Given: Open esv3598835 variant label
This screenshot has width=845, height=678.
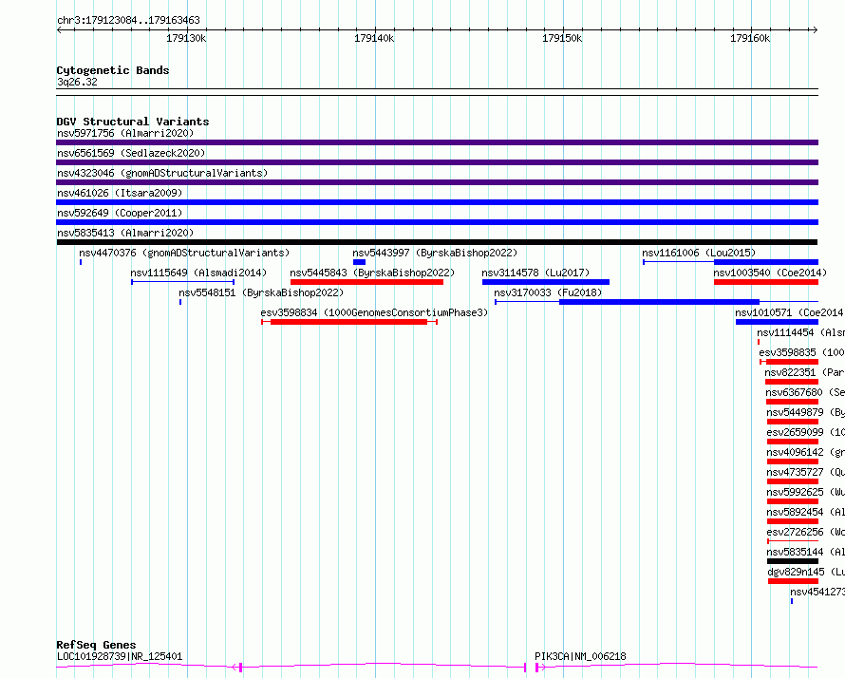Looking at the screenshot, I should [x=801, y=352].
